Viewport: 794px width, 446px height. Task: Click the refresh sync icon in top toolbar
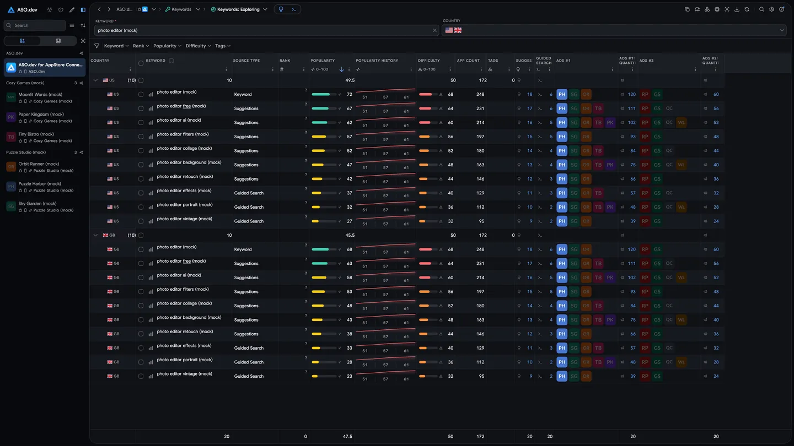(747, 9)
